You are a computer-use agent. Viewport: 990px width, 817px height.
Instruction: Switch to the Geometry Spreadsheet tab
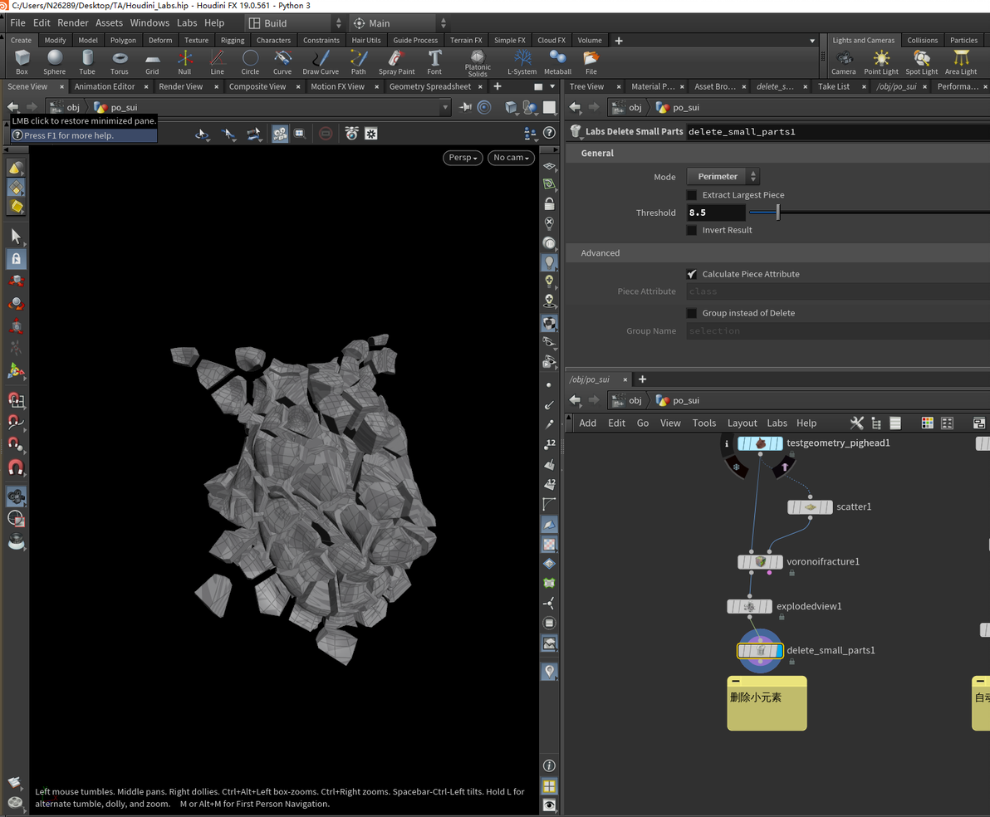429,86
